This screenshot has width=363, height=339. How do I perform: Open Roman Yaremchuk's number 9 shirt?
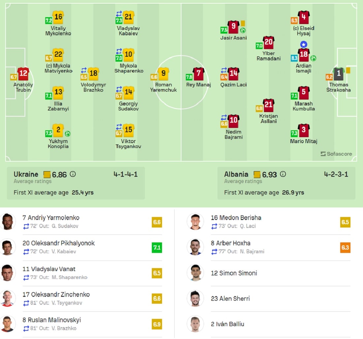tap(163, 74)
